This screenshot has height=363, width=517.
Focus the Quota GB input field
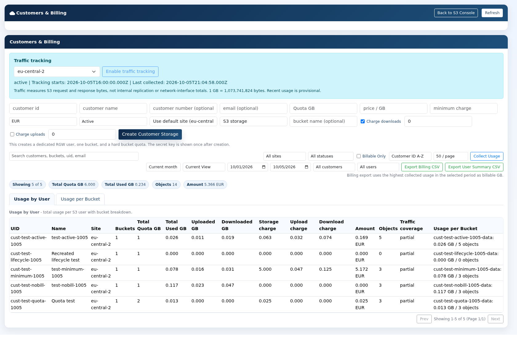pos(323,109)
